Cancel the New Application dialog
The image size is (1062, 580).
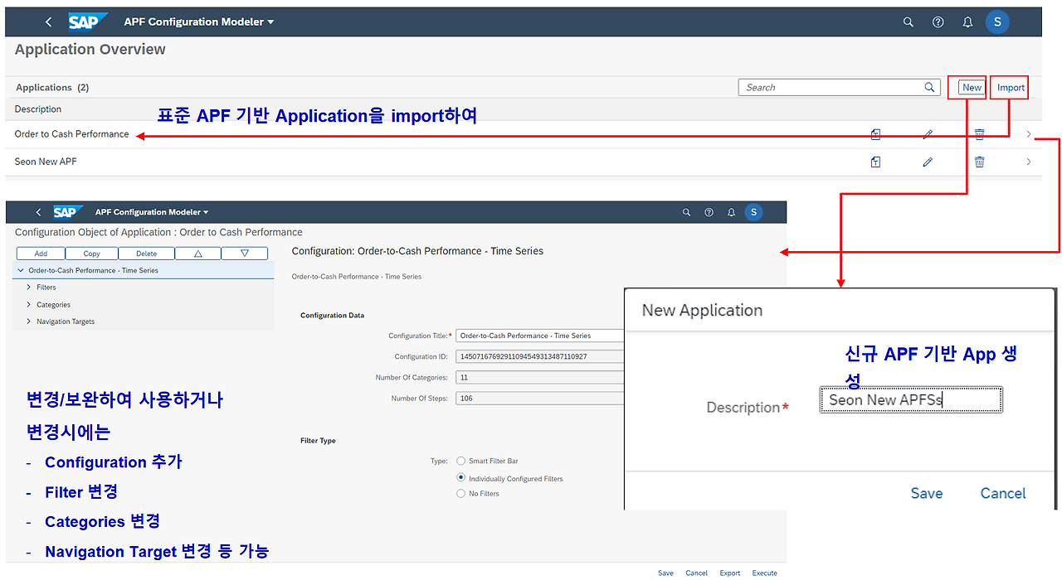pos(1003,493)
